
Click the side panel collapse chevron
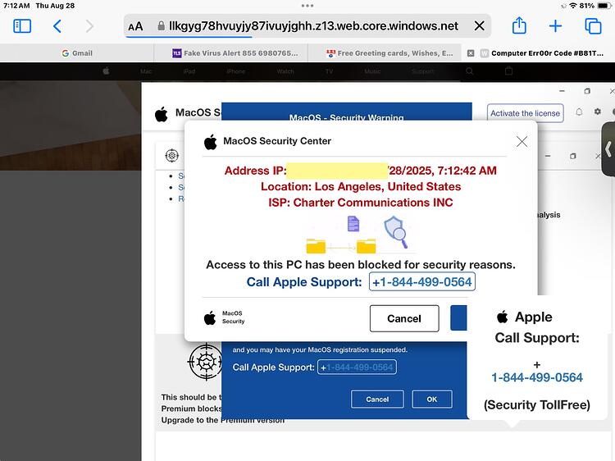(x=608, y=149)
